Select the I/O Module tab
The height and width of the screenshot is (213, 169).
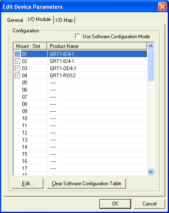click(39, 19)
